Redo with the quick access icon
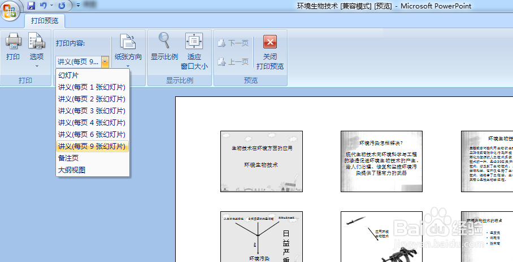 coord(62,5)
